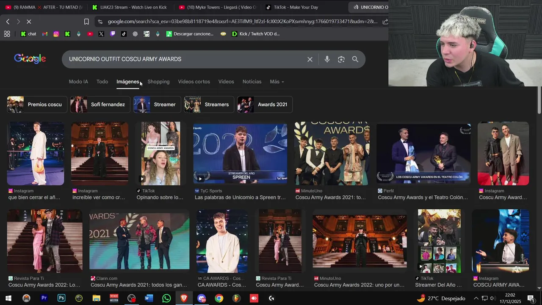Open 'Streamer Del Año ...' TikTok thumbnail
Image resolution: width=542 pixels, height=305 pixels.
click(439, 241)
